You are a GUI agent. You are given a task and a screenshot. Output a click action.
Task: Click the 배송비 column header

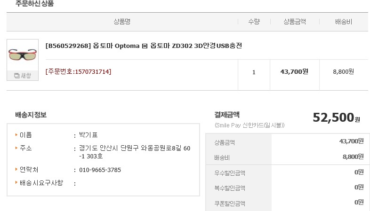click(344, 22)
